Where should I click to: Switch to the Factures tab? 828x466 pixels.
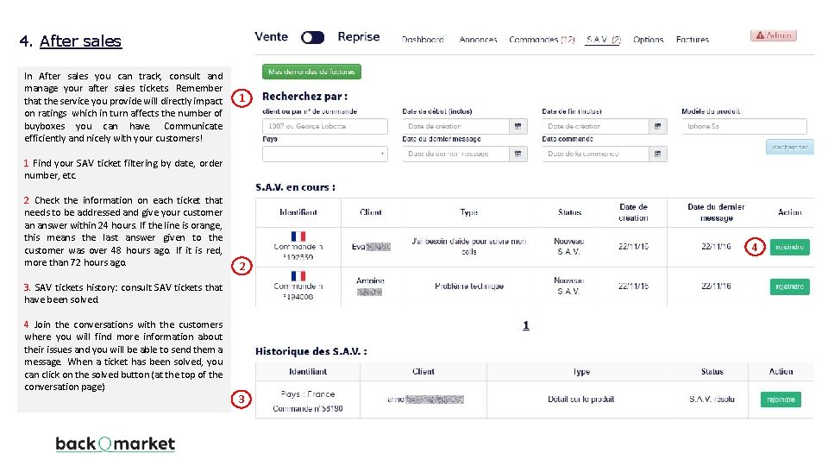point(693,40)
